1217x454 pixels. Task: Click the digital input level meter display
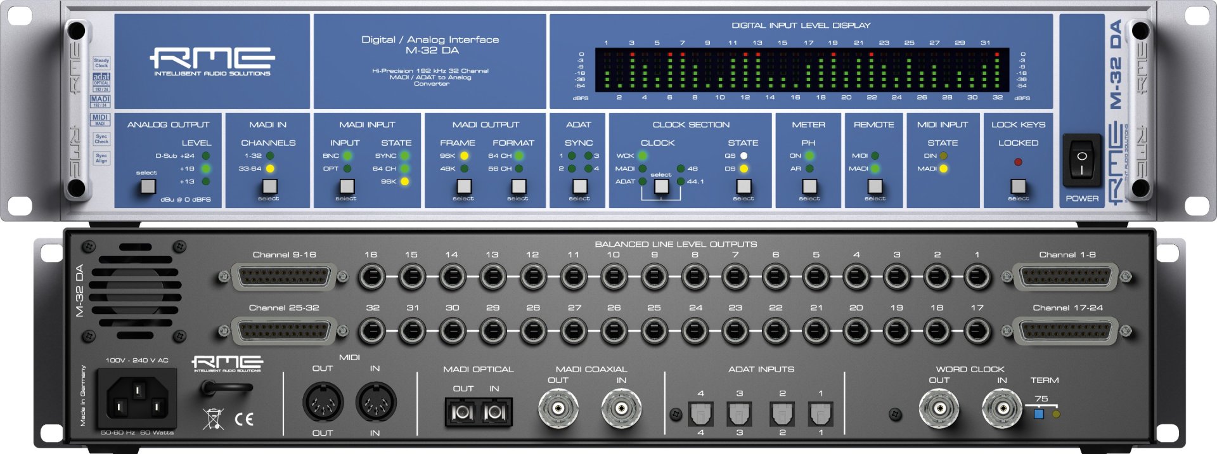click(x=801, y=70)
